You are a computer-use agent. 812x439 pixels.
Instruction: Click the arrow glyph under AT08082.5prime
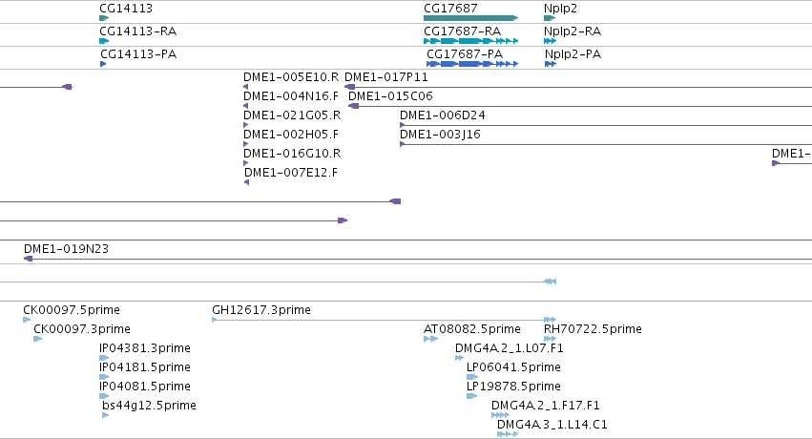431,339
